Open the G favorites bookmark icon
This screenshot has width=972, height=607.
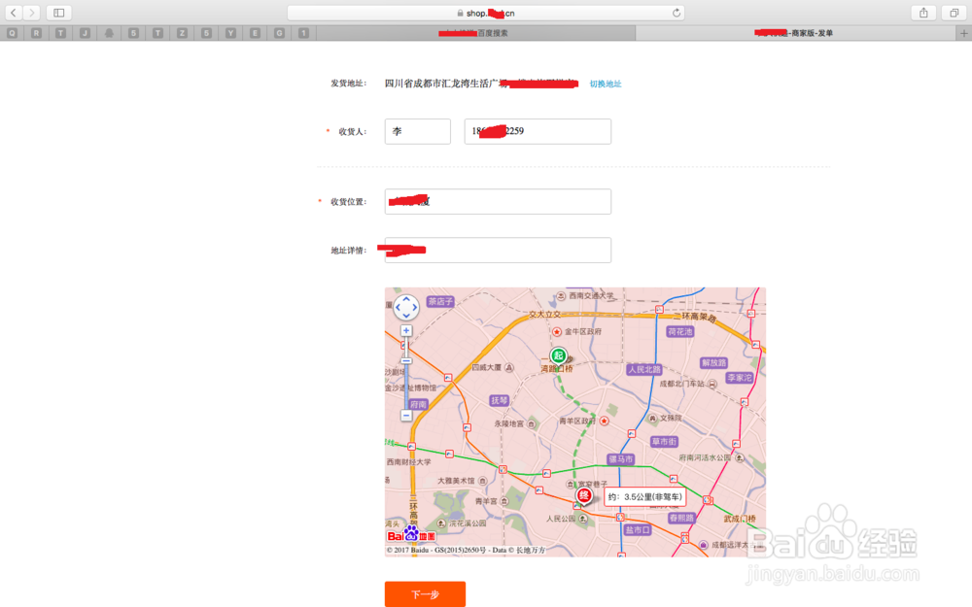click(280, 33)
